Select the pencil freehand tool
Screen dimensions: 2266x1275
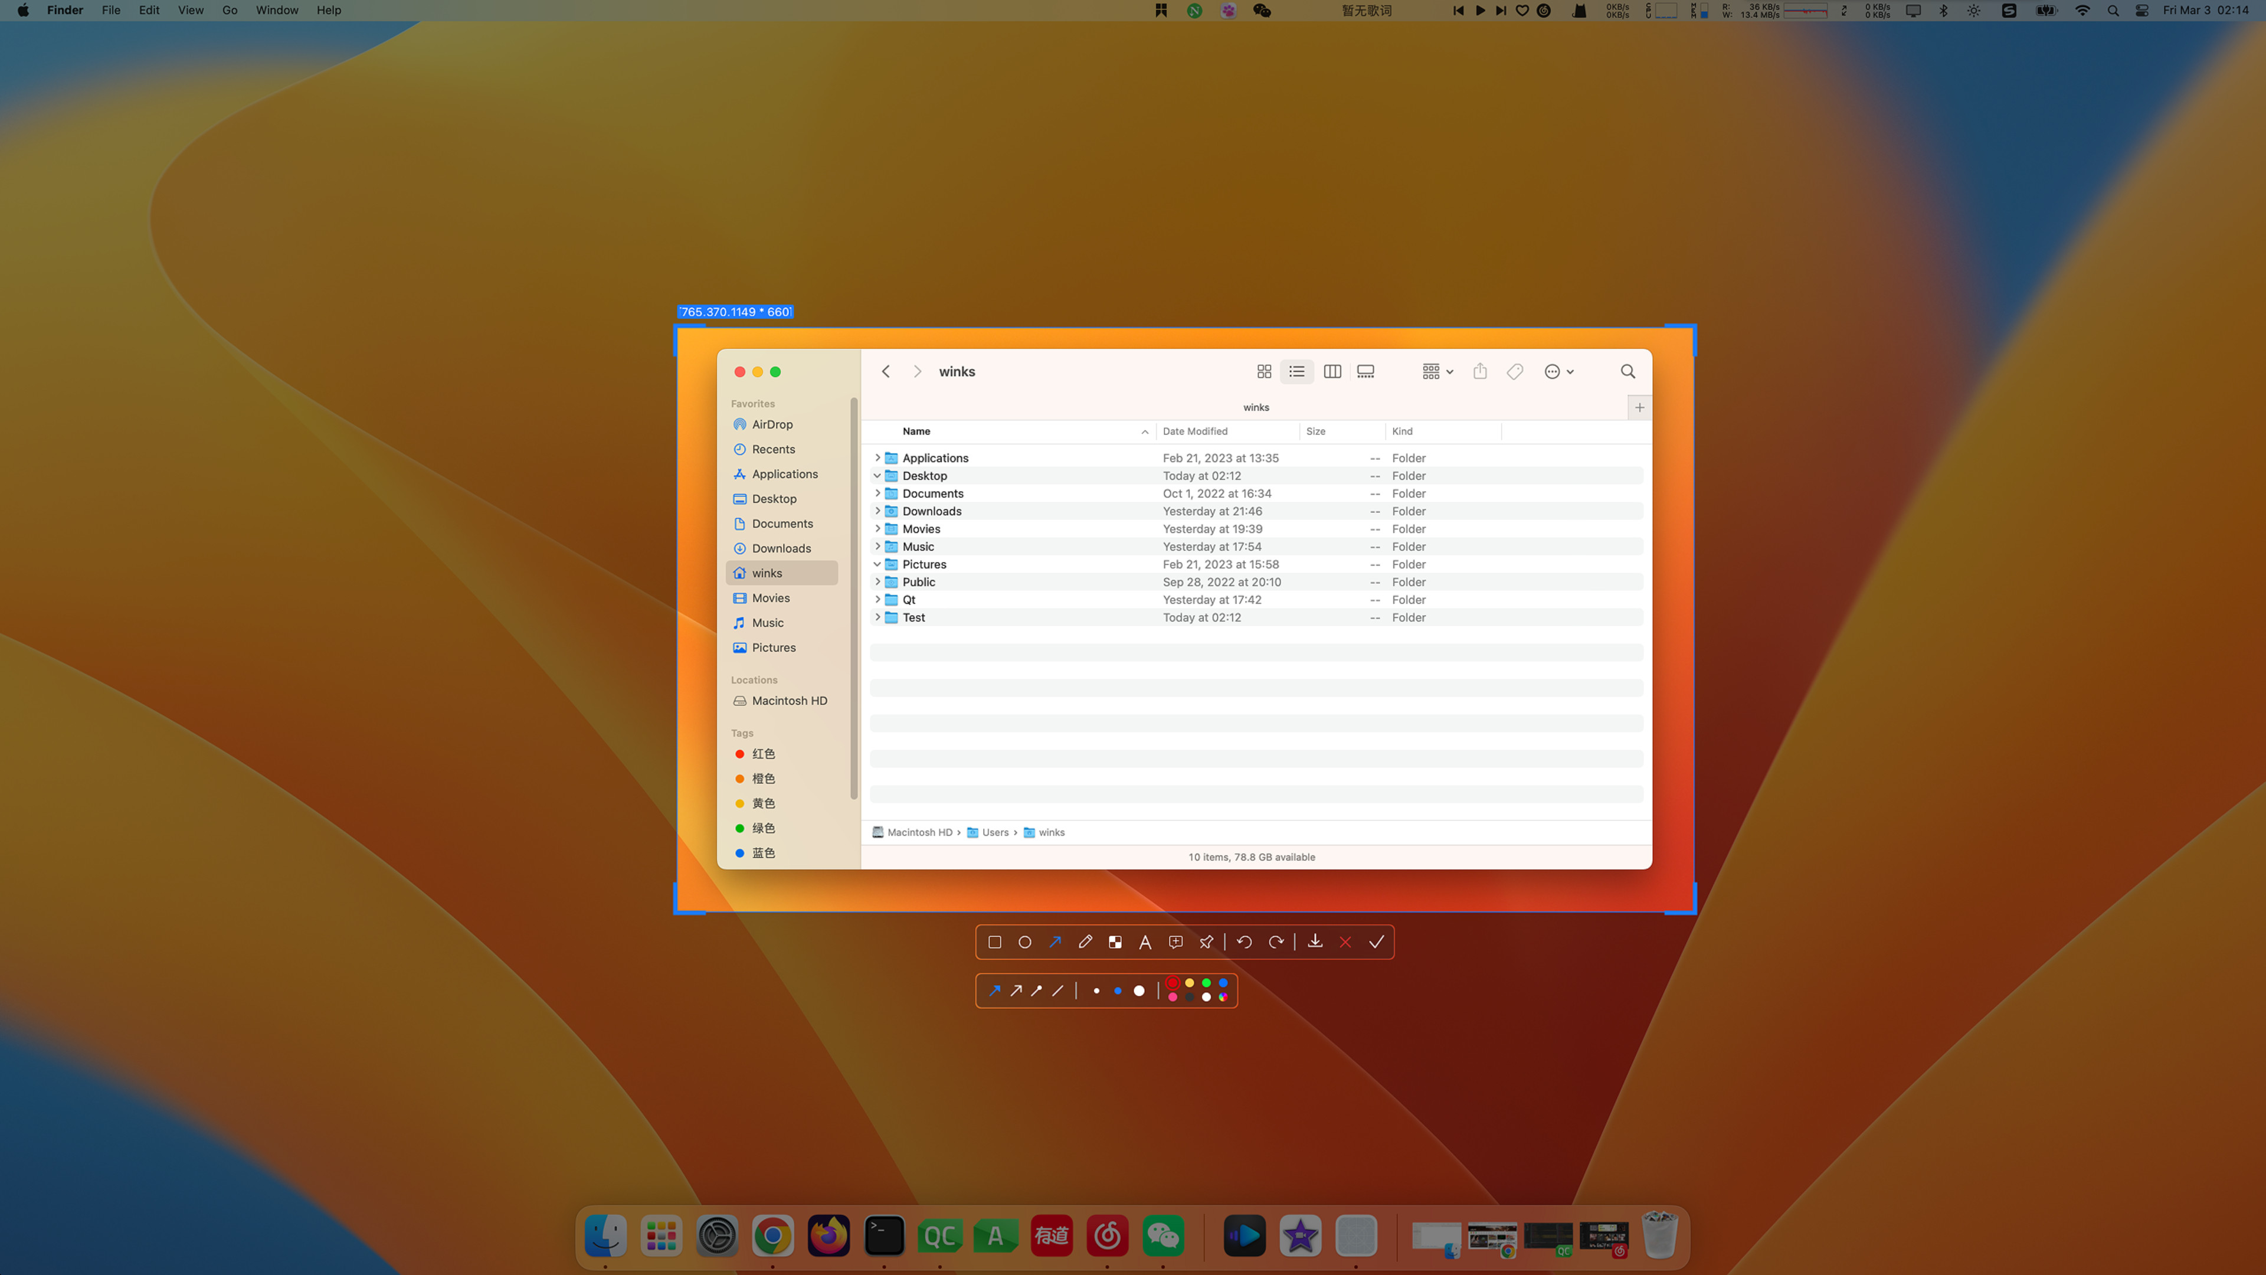1086,941
